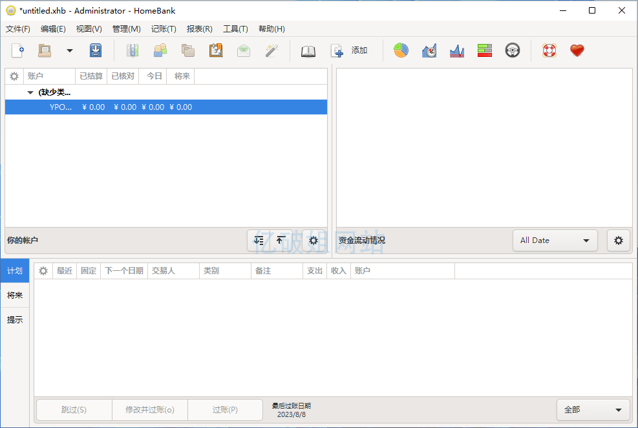Collapse the (缺少类... account group

pyautogui.click(x=30, y=92)
